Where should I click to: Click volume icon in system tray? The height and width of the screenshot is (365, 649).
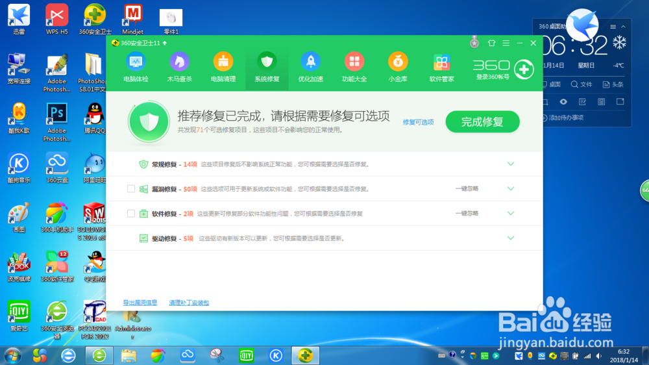tap(598, 356)
